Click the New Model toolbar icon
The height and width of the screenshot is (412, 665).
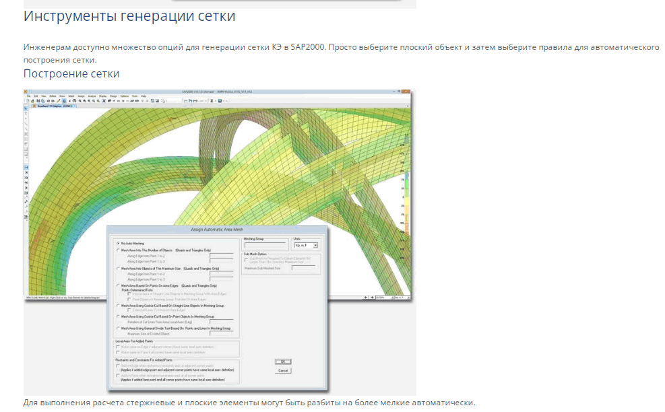tap(28, 101)
